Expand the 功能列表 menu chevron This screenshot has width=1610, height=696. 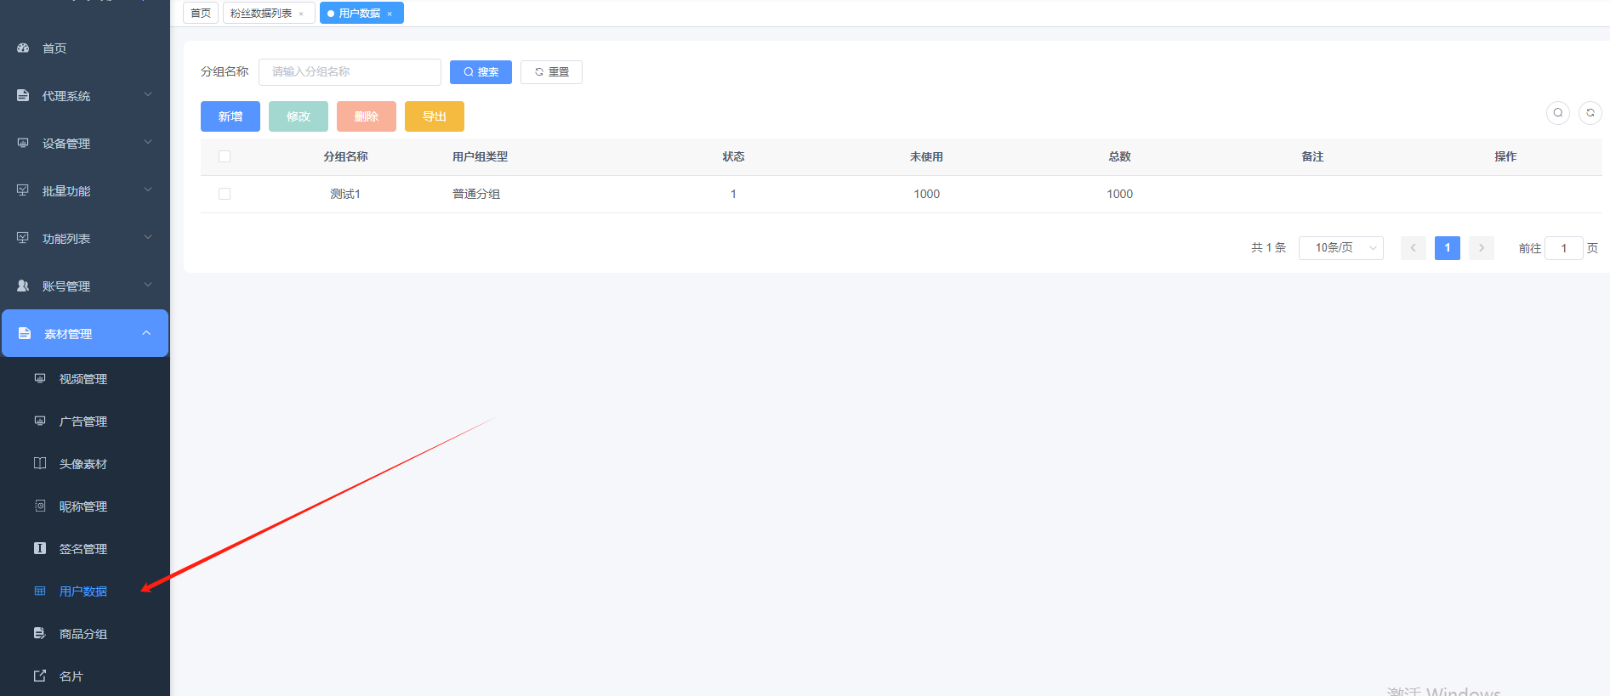click(x=148, y=237)
